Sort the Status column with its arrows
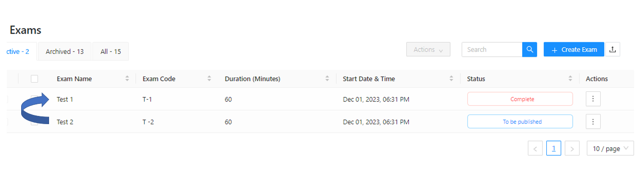Viewport: 643px width, 177px height. coord(570,79)
